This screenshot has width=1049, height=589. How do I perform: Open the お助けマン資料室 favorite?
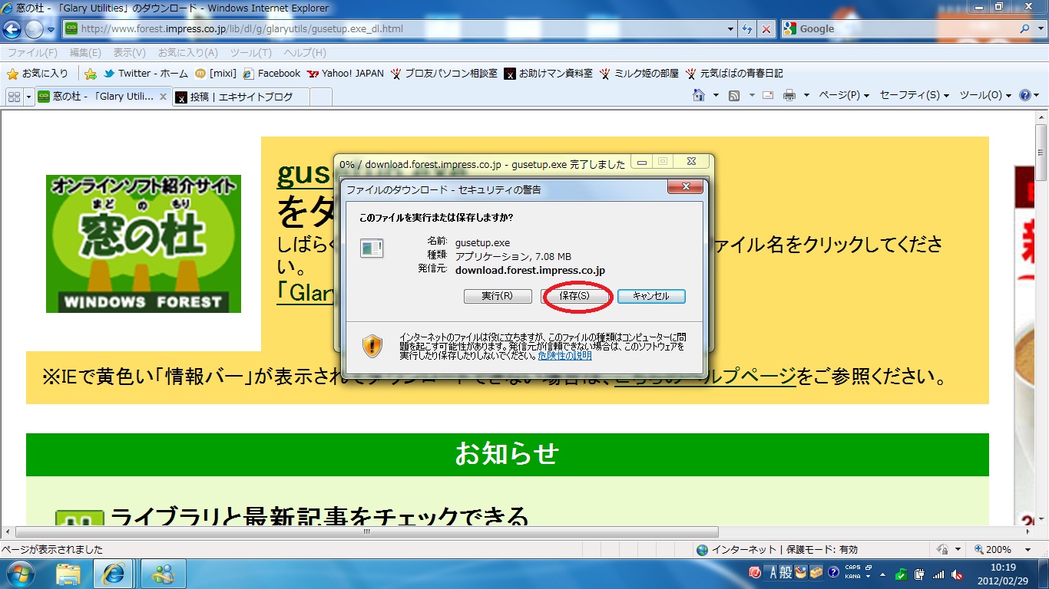coord(549,74)
